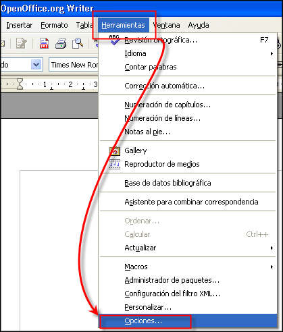
Task: Open the Insertar menu
Action: coord(20,25)
